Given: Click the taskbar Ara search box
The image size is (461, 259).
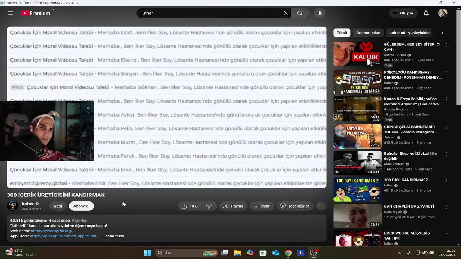Looking at the screenshot, I should (187, 253).
